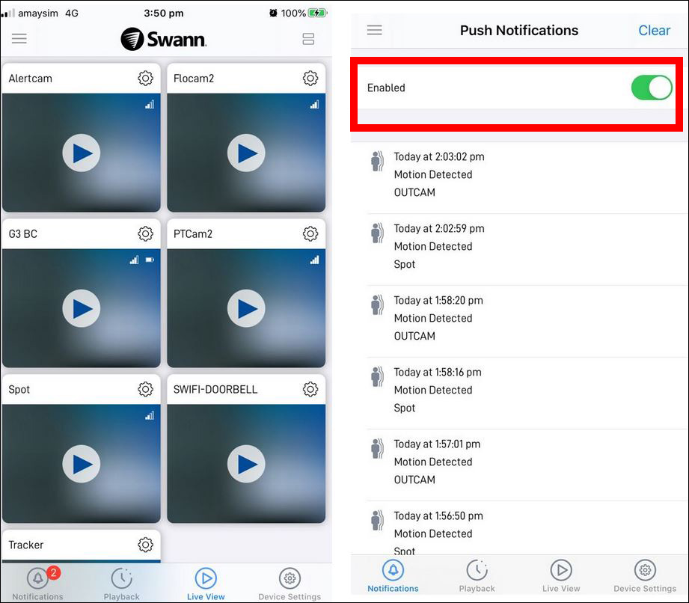
Task: Tap the alarm clock status icon
Action: tap(273, 13)
